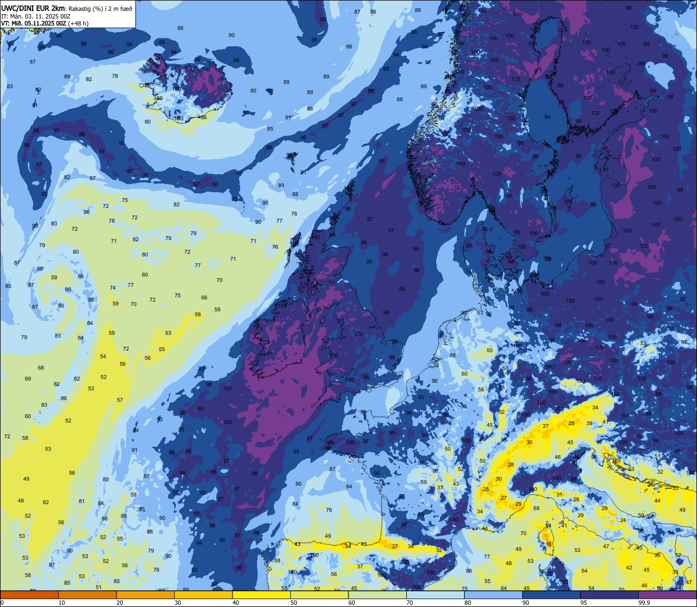Click the bright yellow 40–50 legend swatch
The image size is (697, 607).
[261, 594]
